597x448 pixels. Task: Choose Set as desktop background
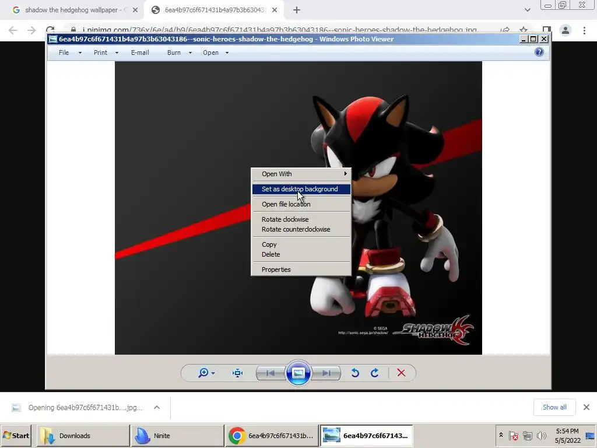click(301, 189)
